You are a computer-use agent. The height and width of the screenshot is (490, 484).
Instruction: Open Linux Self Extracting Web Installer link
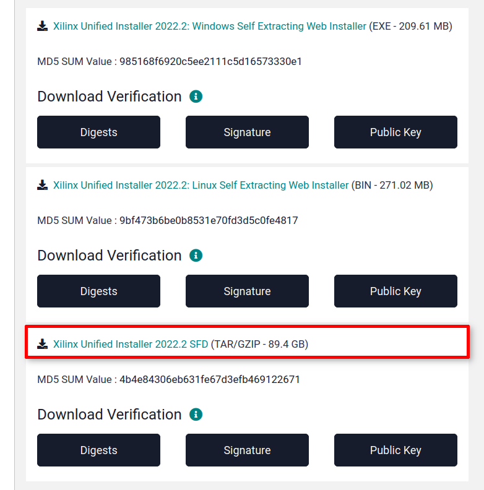[201, 185]
